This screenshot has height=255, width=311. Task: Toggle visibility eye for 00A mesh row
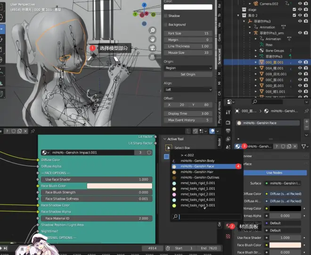click(x=300, y=68)
